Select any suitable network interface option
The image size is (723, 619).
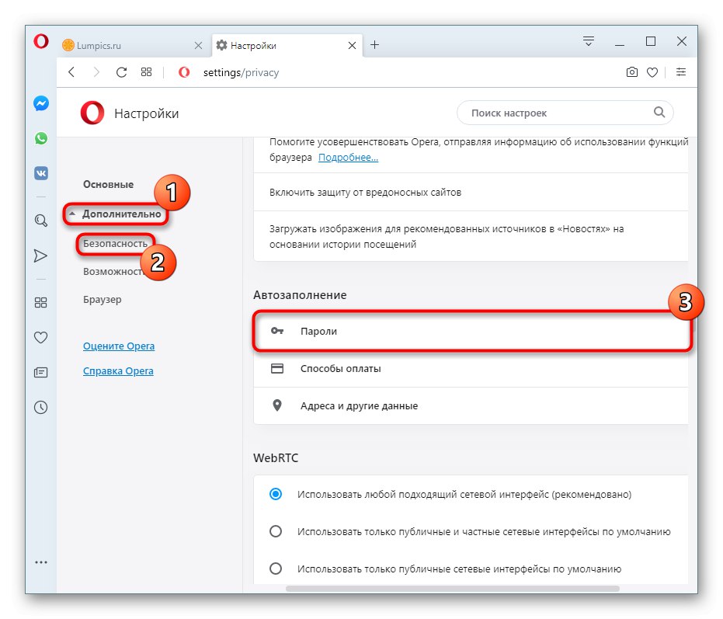276,494
